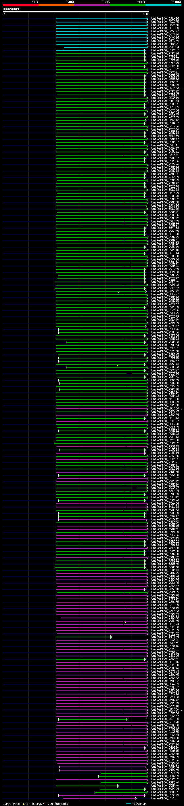The width and height of the screenshot is (184, 806).
Task: Select the query name BB920903
Action: tap(11, 10)
